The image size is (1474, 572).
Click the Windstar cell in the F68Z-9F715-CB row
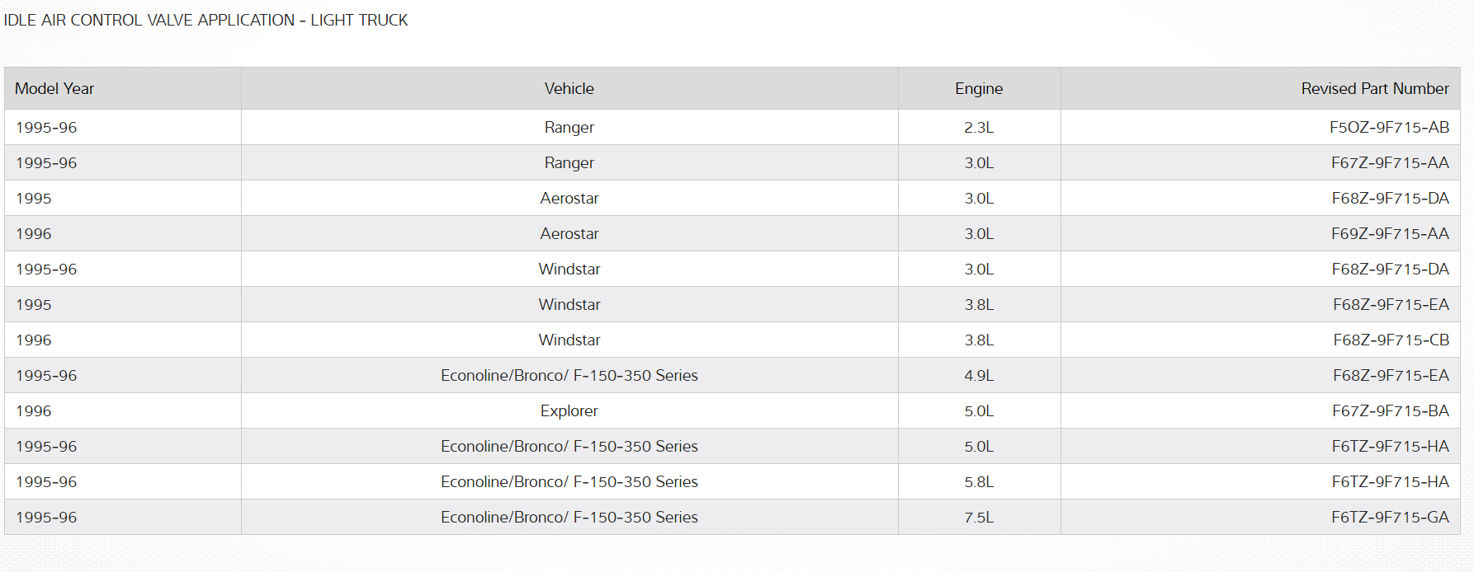pyautogui.click(x=569, y=340)
